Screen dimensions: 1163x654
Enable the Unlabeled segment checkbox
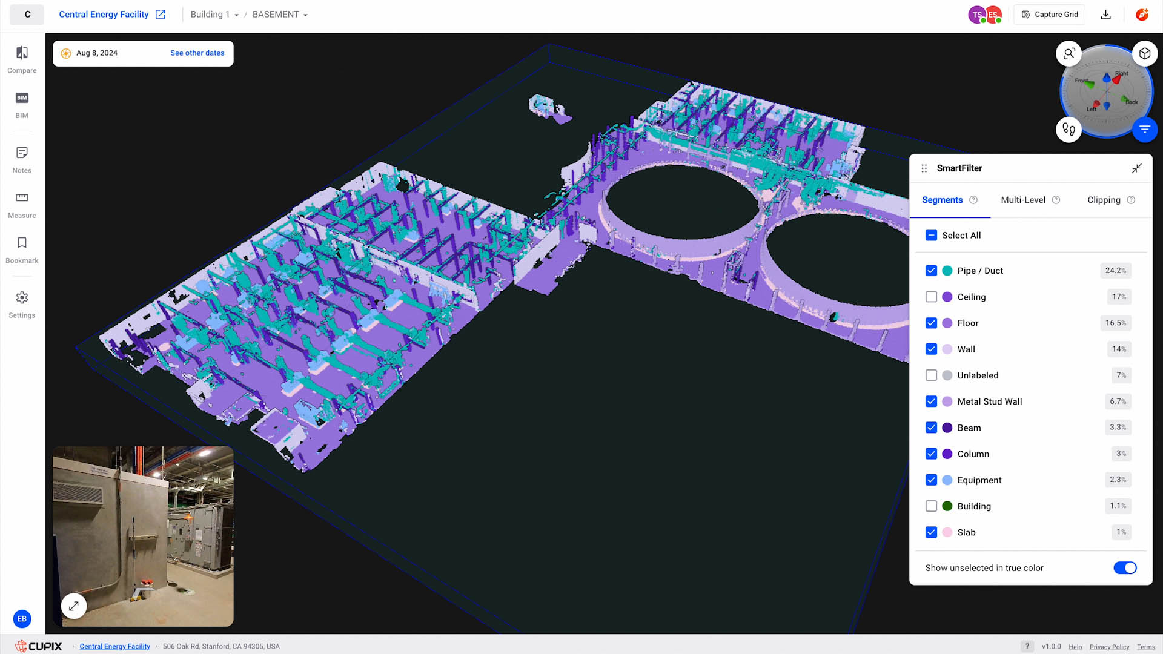coord(931,375)
